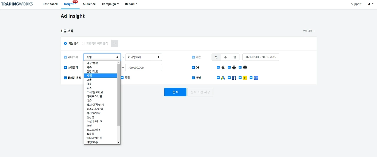Click the category list scrollbar thumb
Screen dimensions: 377x157
(x=119, y=95)
